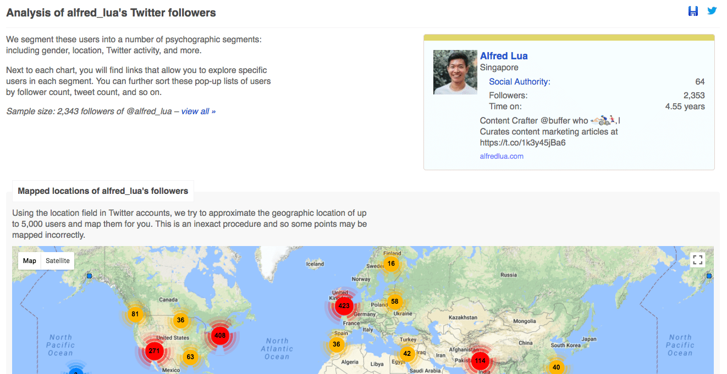Open fullscreen map view

click(x=698, y=260)
